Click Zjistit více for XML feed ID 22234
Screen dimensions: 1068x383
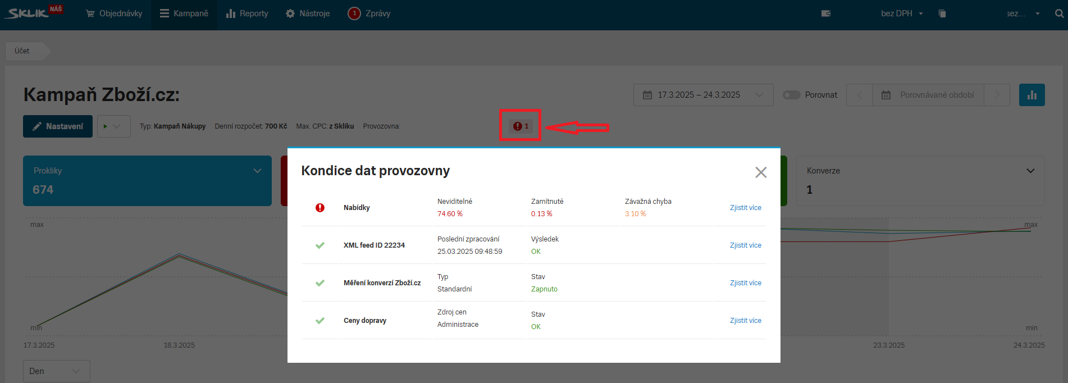point(746,245)
